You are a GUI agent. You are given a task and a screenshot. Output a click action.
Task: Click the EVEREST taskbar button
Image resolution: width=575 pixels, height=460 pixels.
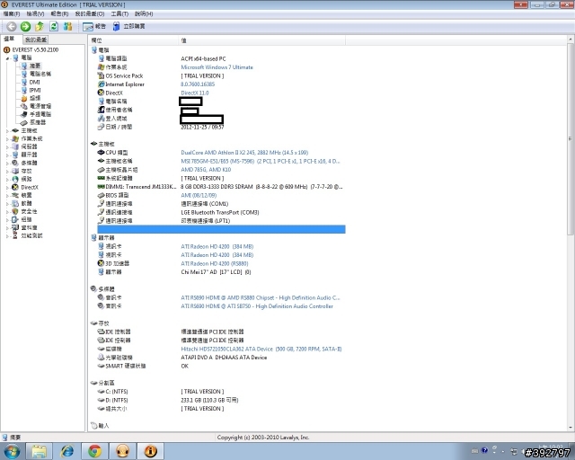[x=150, y=451]
